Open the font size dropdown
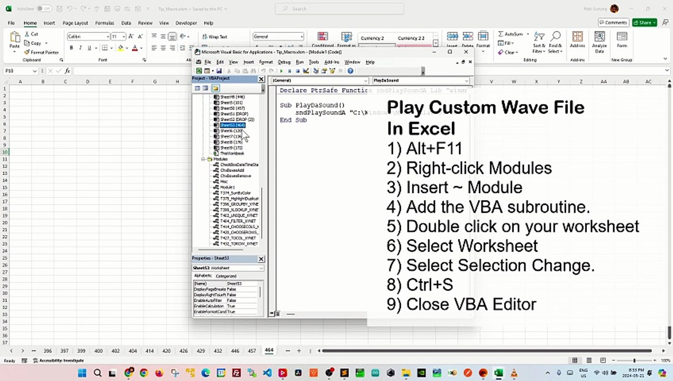The image size is (673, 381). [x=124, y=37]
